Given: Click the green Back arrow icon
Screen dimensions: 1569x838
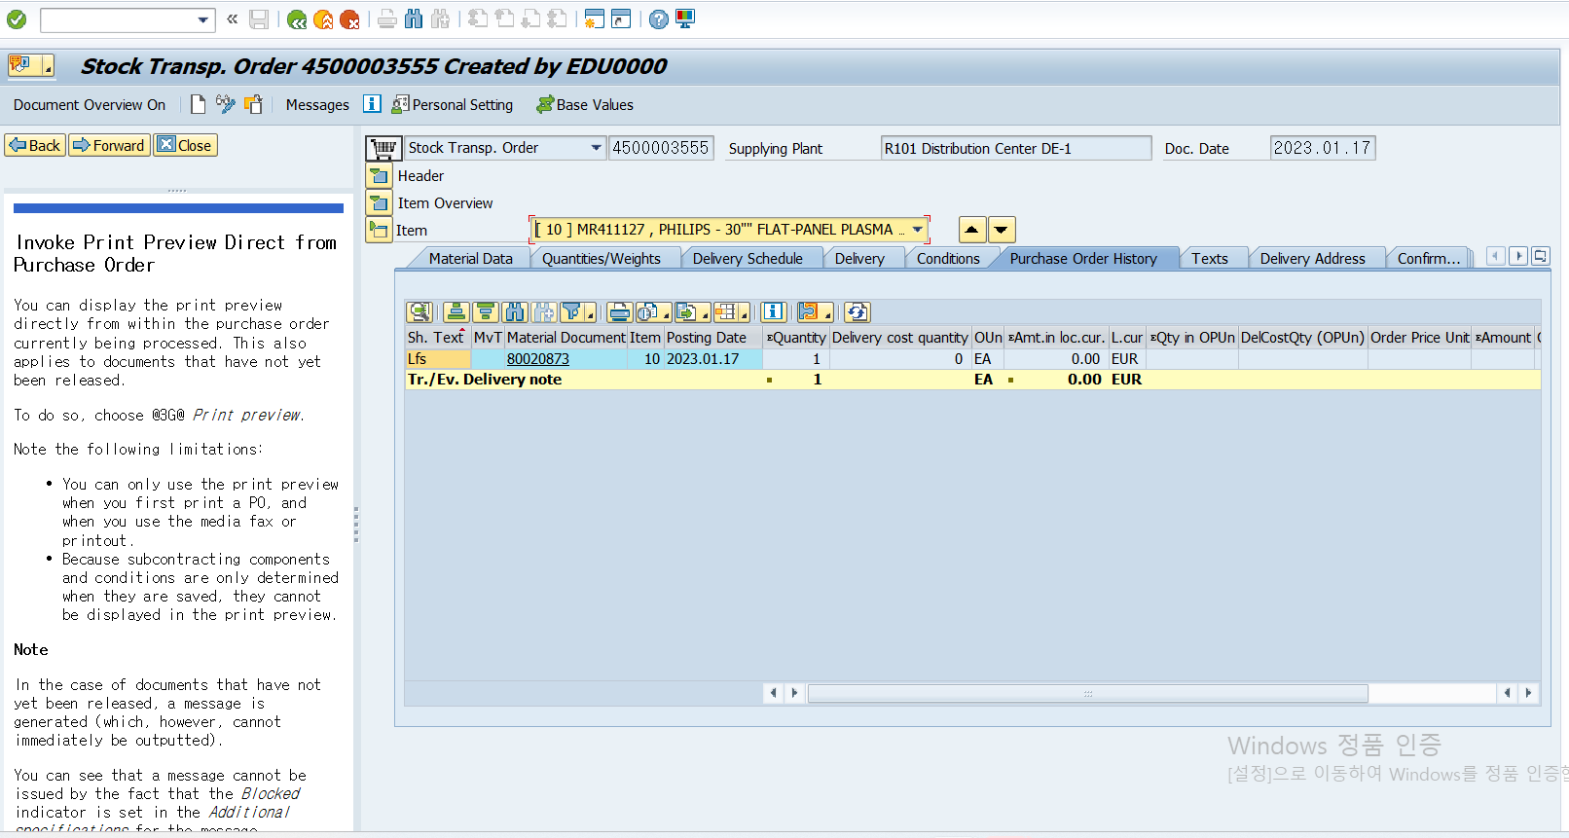Looking at the screenshot, I should [297, 19].
